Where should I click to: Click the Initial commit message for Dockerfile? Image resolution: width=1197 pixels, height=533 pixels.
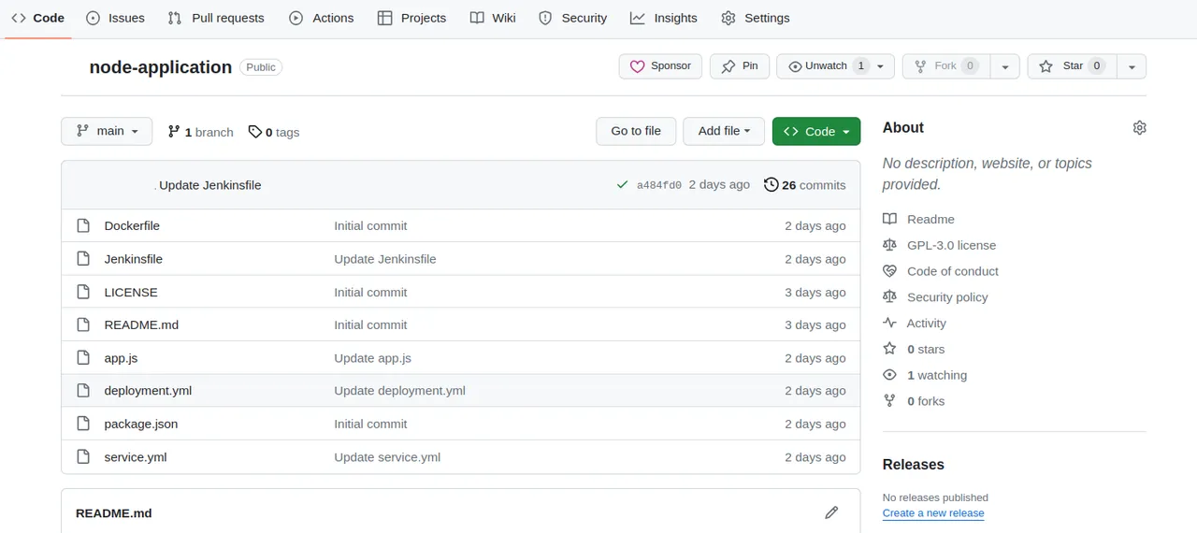370,225
